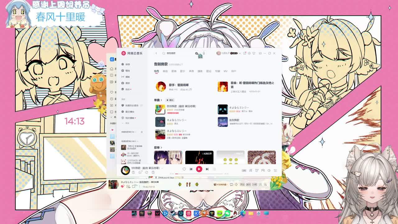This screenshot has width=398, height=224.
Task: Open the lyrics icon in player bar
Action: pos(251,170)
